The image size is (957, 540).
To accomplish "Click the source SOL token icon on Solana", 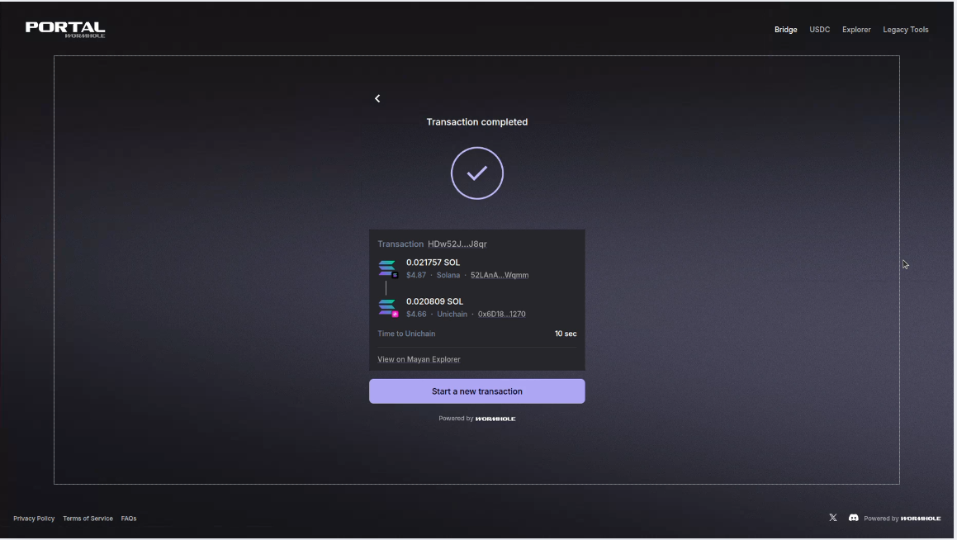I will (x=387, y=268).
